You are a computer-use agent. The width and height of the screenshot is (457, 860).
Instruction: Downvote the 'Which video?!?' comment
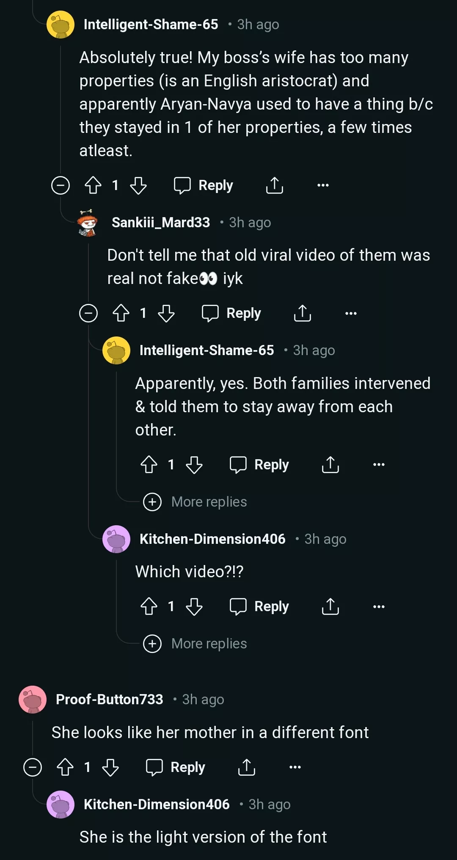coord(194,606)
